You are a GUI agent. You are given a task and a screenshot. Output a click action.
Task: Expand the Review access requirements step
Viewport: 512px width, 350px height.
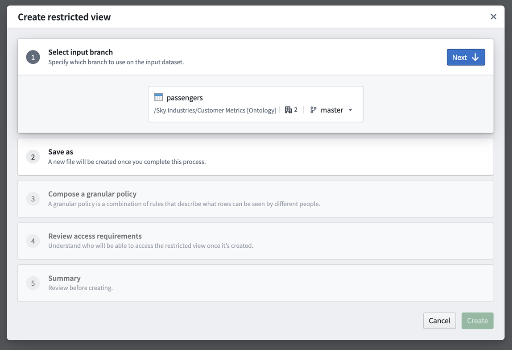pos(256,241)
